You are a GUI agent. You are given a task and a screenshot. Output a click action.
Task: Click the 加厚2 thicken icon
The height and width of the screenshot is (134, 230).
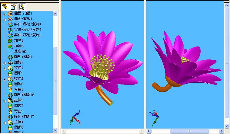[x=10, y=46]
